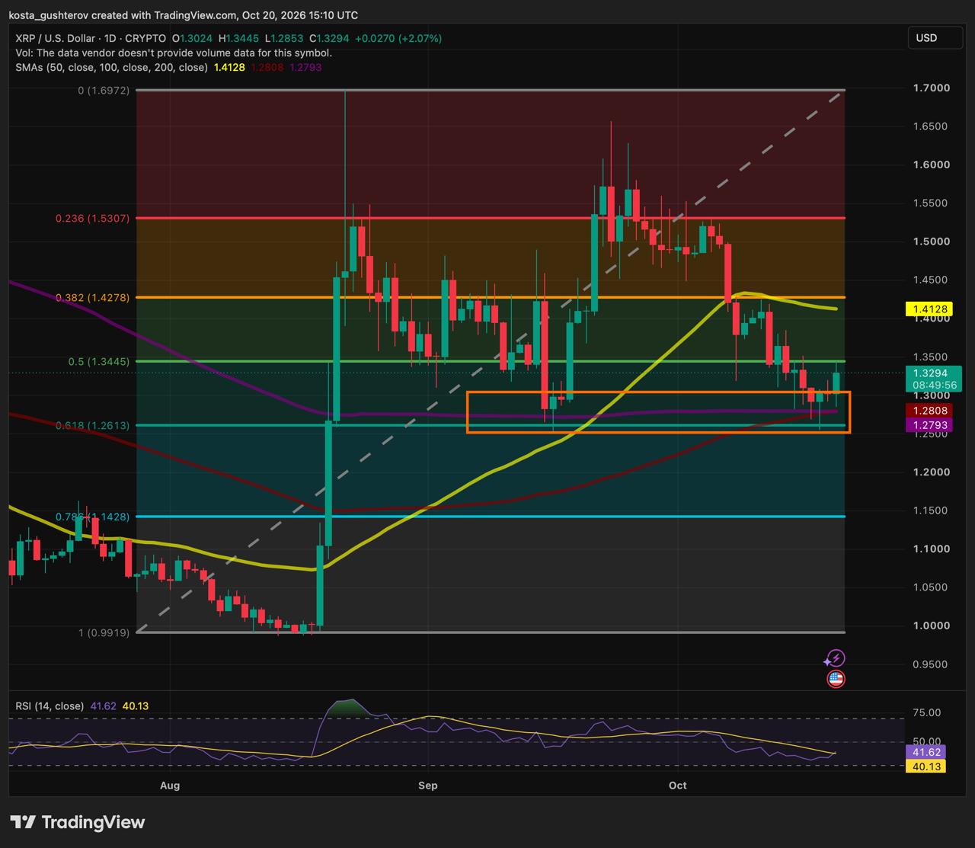Click the 75.00 RSI axis label
This screenshot has height=848, width=975.
click(x=927, y=713)
